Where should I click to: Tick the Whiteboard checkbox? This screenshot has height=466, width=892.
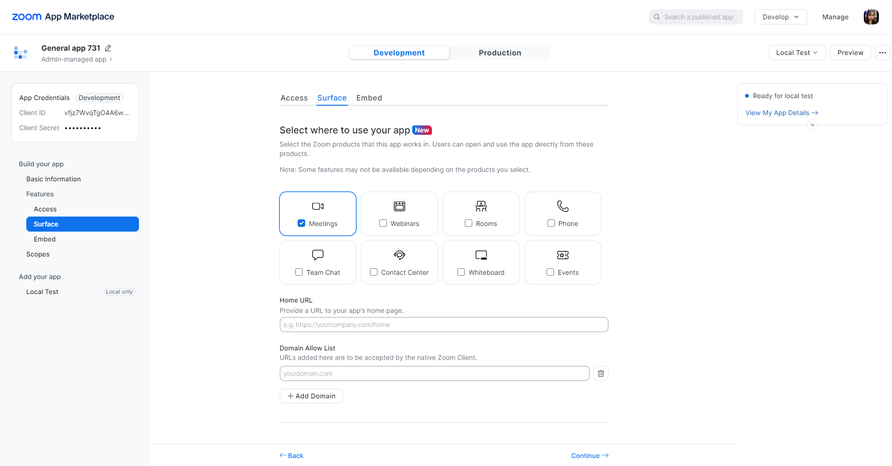(461, 272)
